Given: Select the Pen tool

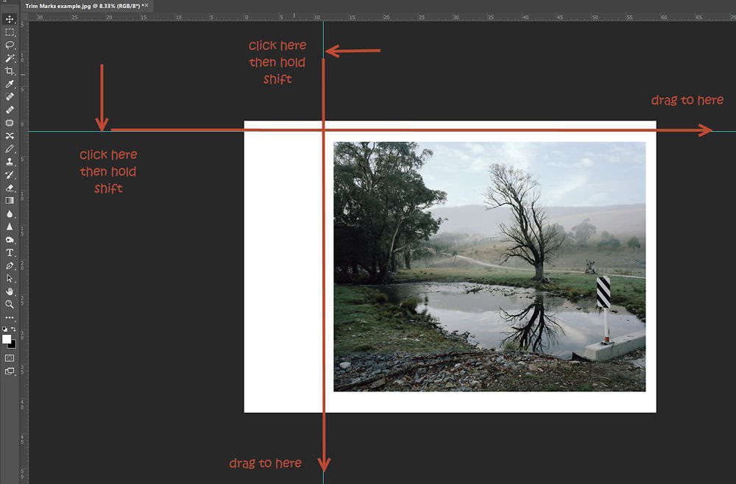Looking at the screenshot, I should pos(10,267).
